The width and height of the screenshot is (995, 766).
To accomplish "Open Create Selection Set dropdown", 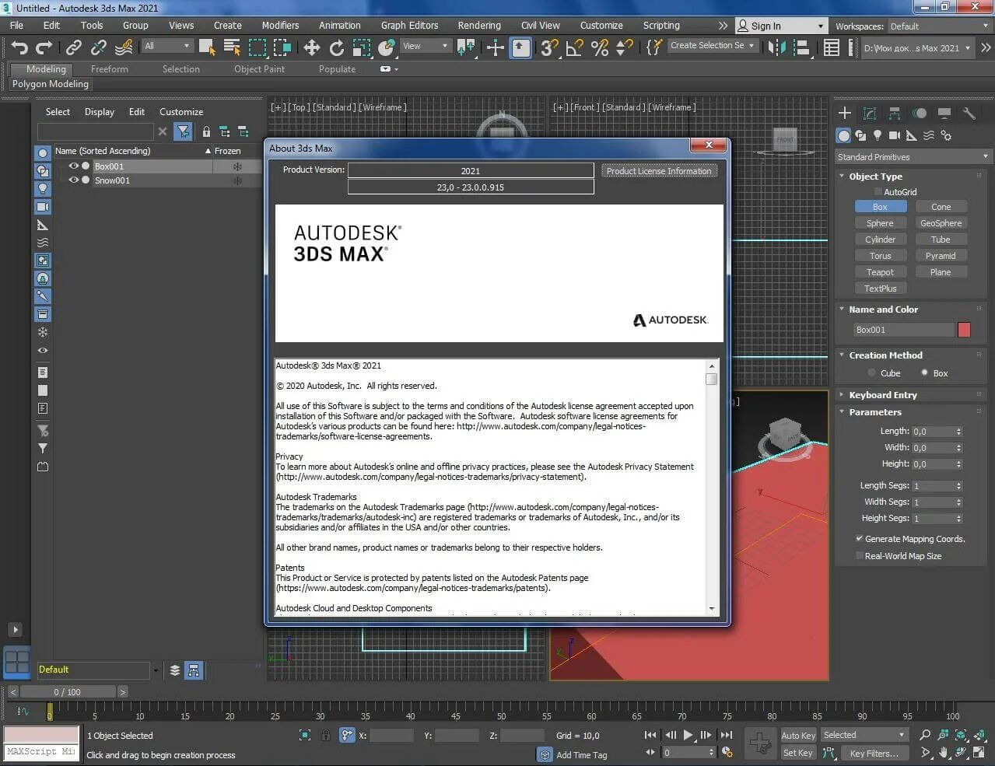I will pos(713,45).
